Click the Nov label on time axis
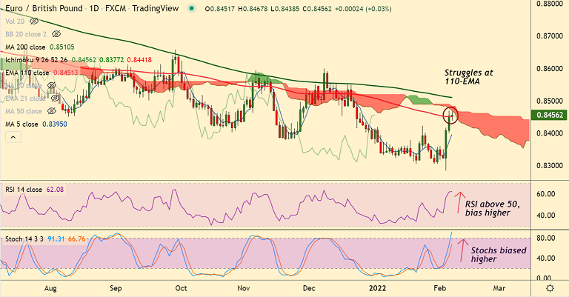Image resolution: width=569 pixels, height=297 pixels. coord(244,288)
